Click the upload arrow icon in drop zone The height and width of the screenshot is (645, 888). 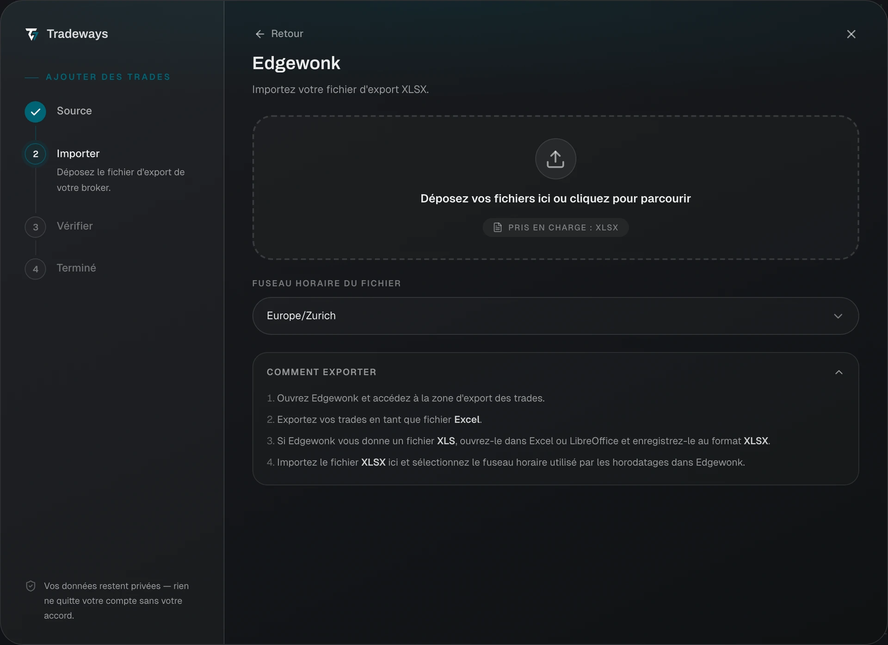[555, 159]
